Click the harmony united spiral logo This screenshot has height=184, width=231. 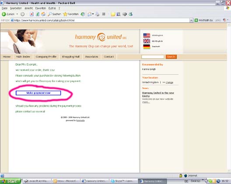pos(101,37)
